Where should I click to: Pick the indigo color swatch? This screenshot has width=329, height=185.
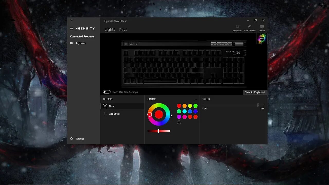196,111
